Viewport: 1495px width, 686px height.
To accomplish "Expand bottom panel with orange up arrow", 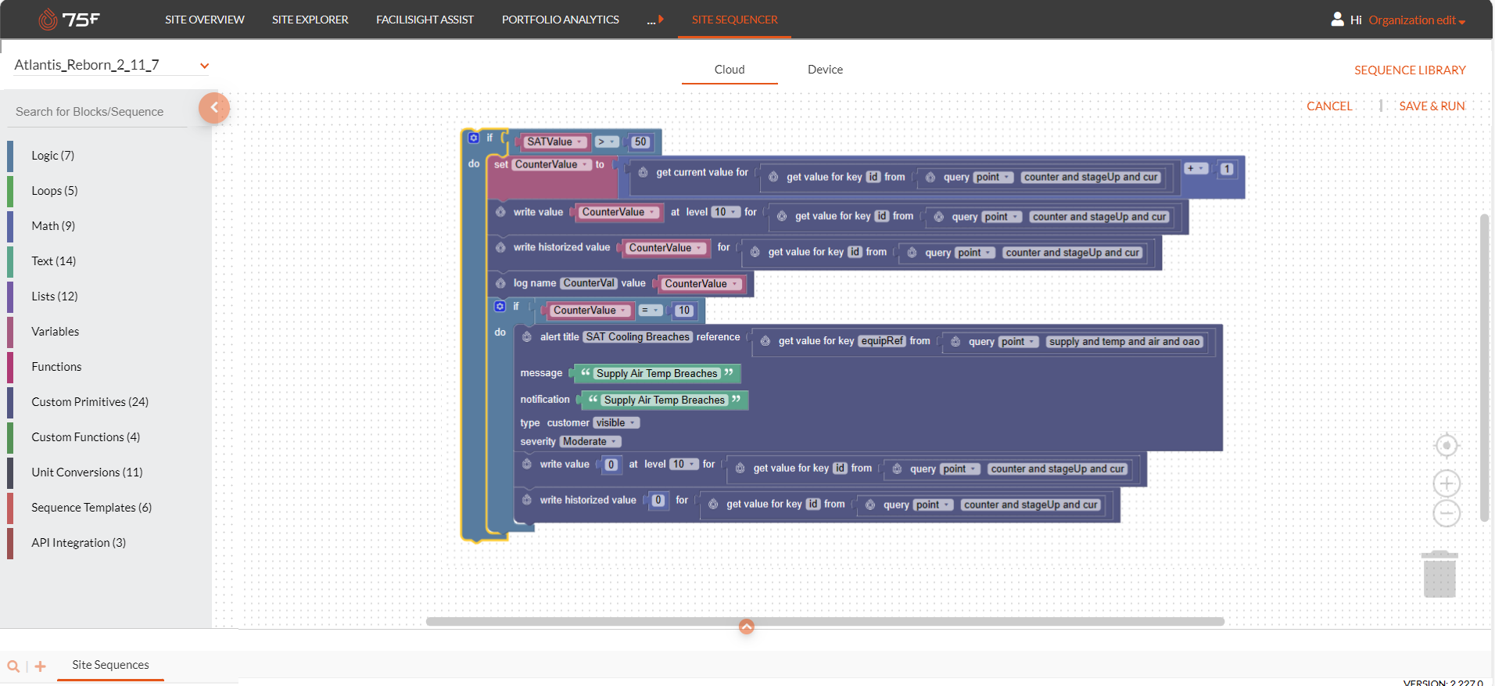I will click(x=747, y=627).
